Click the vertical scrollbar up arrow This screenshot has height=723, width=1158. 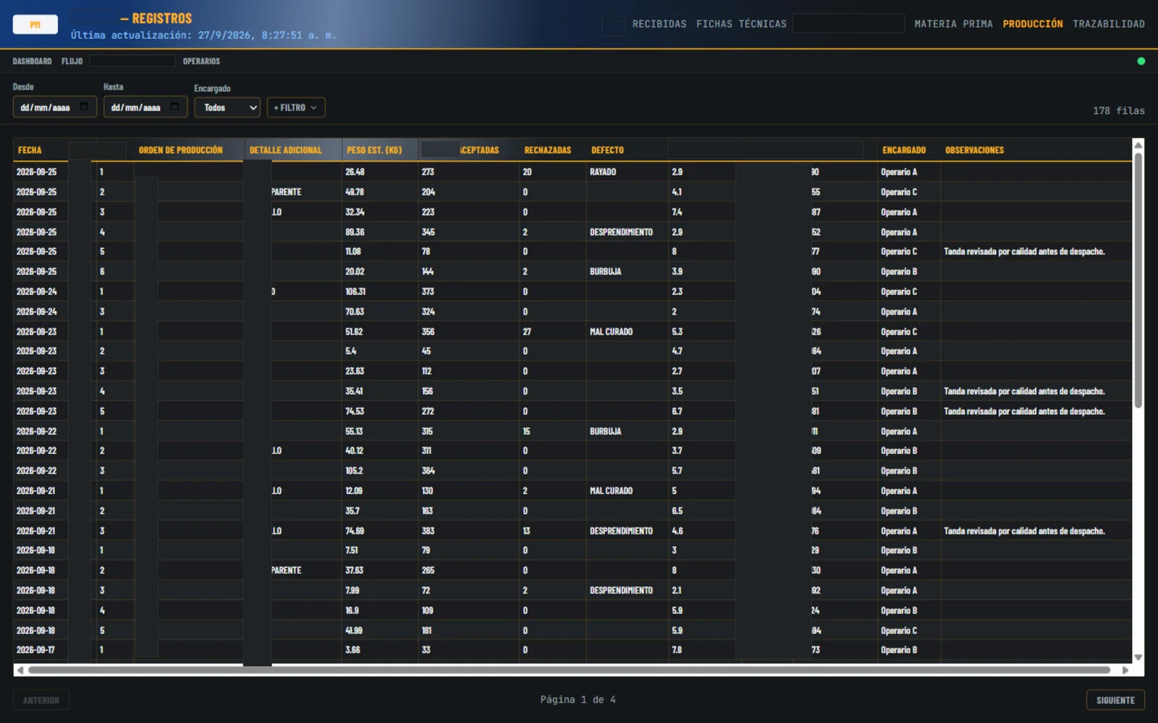(x=1138, y=145)
